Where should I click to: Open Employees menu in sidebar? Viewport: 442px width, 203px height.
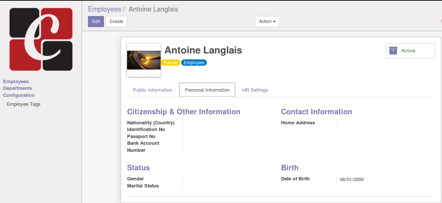pyautogui.click(x=16, y=82)
